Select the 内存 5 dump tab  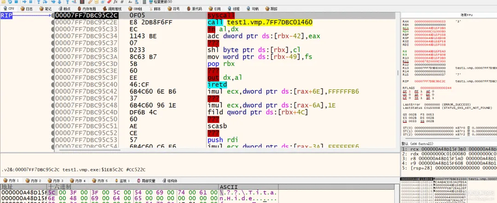(99, 181)
